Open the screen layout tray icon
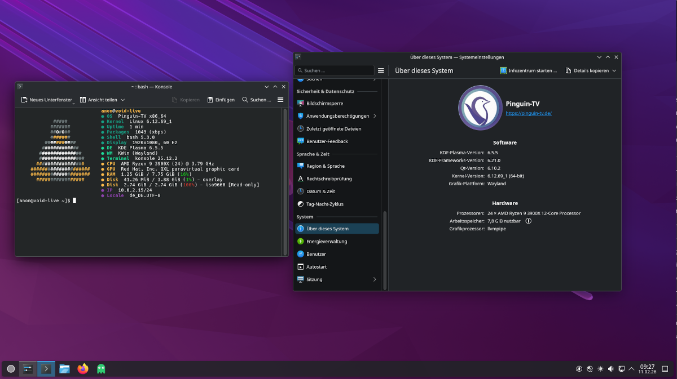Viewport: 677px width, 379px height. click(621, 369)
